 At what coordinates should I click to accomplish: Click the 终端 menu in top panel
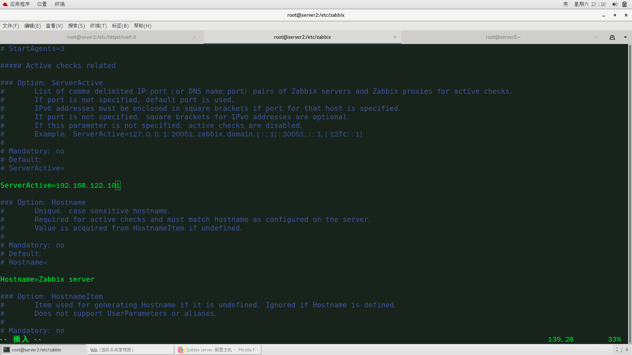point(60,4)
